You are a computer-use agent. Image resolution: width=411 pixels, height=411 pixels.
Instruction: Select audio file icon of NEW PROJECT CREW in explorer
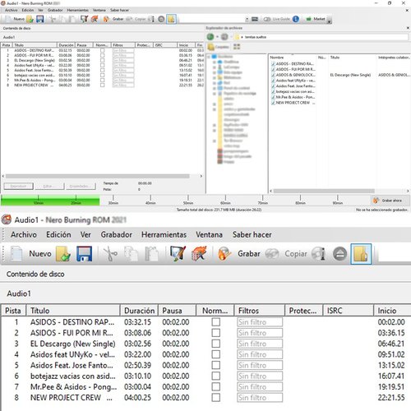coord(273,103)
